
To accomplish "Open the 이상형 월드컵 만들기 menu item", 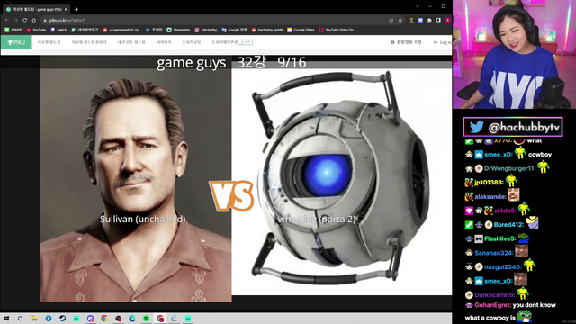I will [89, 42].
